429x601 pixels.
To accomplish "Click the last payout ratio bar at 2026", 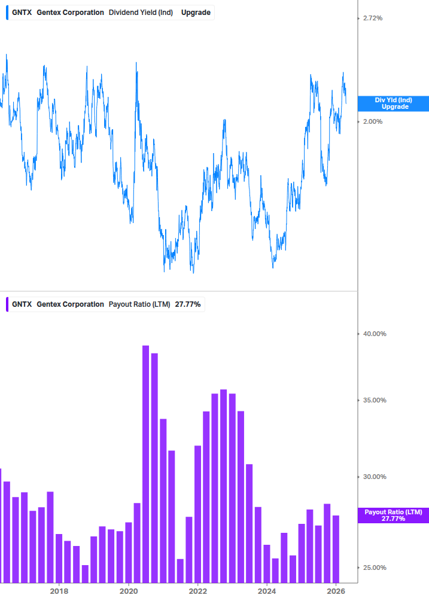I will (x=336, y=549).
